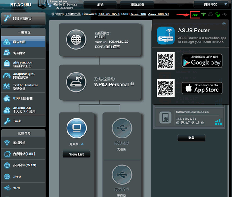Select 外部网络(WAN) menu item

click(x=23, y=165)
